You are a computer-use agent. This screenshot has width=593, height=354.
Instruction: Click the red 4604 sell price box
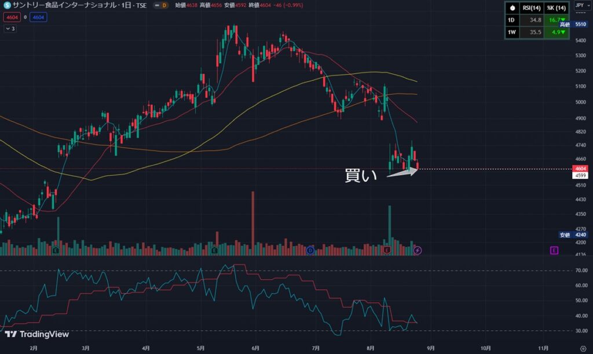(12, 17)
